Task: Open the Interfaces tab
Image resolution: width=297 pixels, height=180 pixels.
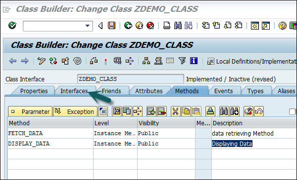Action: 74,91
